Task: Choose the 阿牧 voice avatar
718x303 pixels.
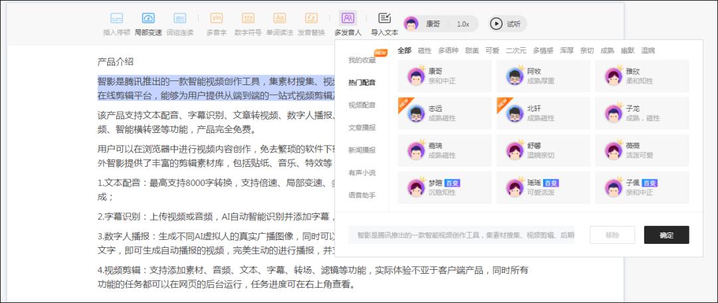Action: pos(515,76)
